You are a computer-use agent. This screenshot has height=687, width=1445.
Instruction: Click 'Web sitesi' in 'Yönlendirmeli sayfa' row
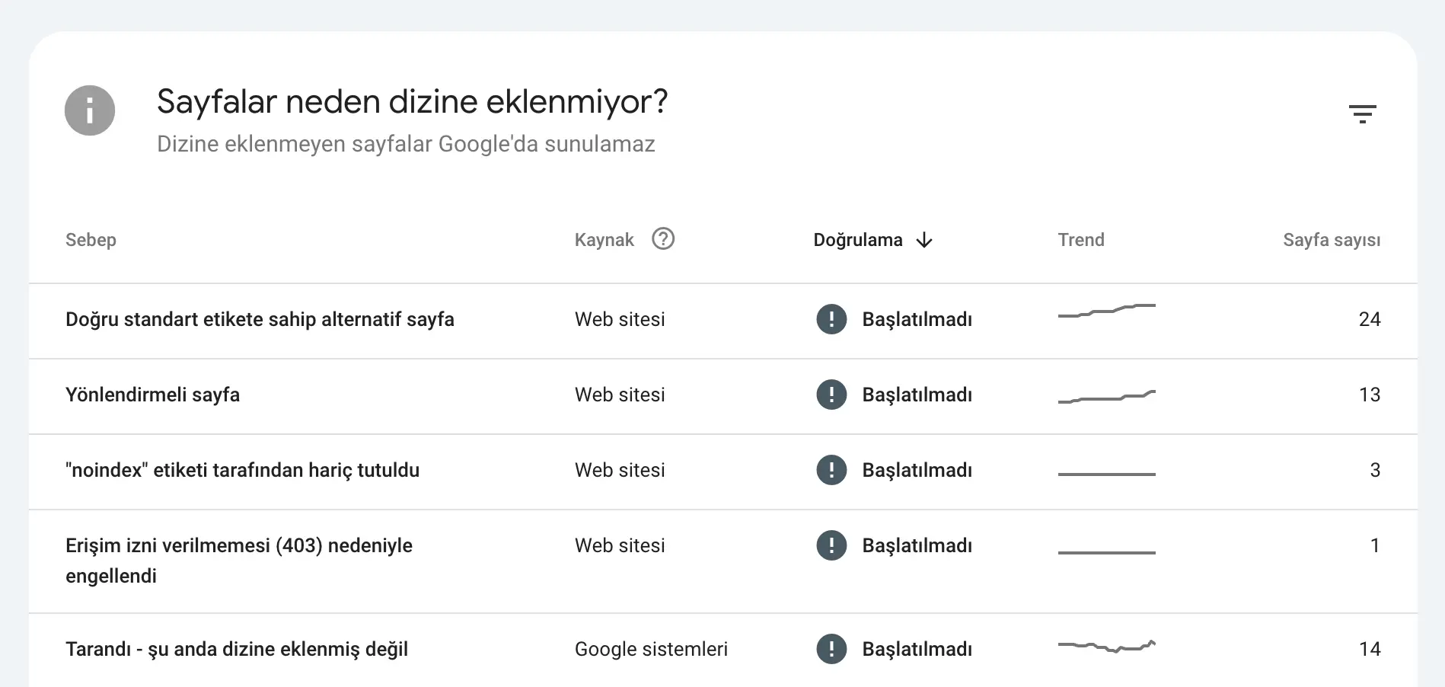[x=620, y=395]
